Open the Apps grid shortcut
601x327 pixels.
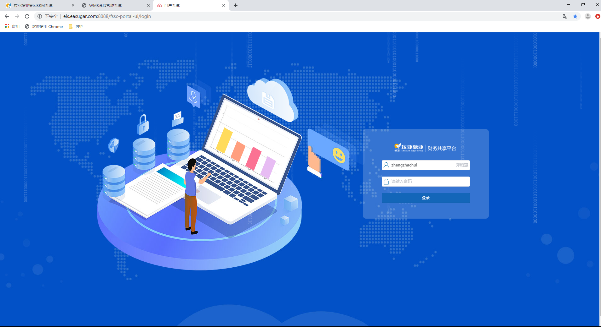[x=12, y=26]
